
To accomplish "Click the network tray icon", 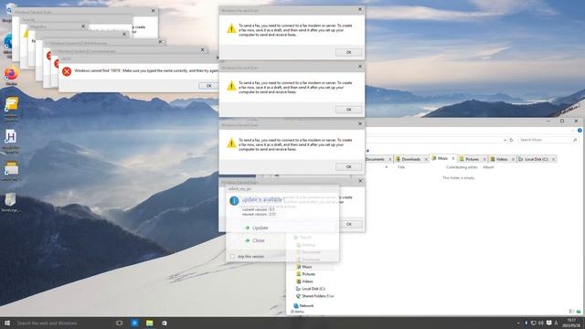I will coord(534,323).
